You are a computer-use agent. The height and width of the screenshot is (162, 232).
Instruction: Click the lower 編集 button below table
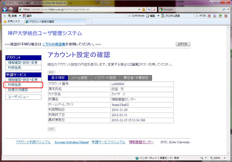(x=51, y=129)
